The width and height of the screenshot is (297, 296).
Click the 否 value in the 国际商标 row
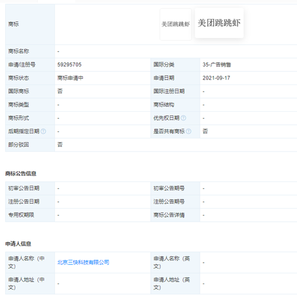pyautogui.click(x=60, y=92)
